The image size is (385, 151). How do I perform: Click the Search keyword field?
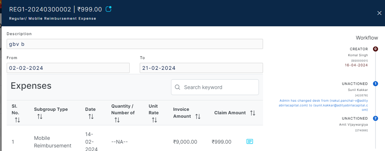tap(215, 87)
